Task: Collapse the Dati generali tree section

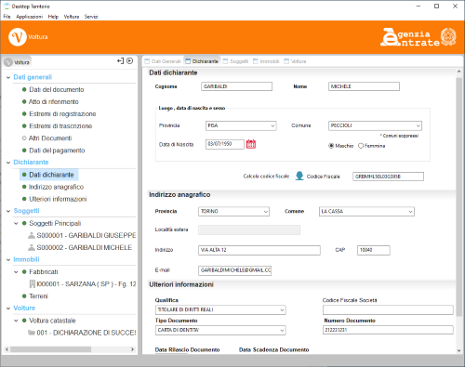Action: pyautogui.click(x=8, y=77)
